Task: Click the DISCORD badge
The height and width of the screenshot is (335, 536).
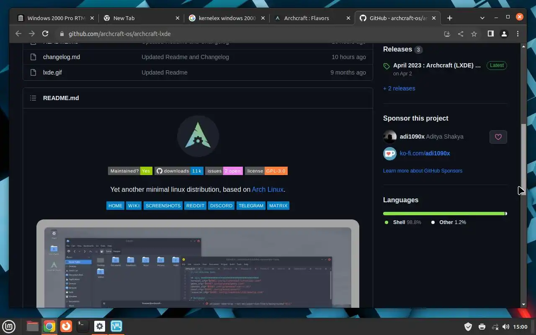Action: [x=222, y=206]
